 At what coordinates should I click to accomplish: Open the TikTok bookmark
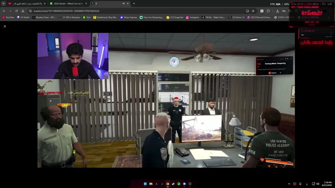213,17
